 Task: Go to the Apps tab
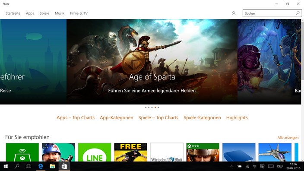click(x=30, y=13)
